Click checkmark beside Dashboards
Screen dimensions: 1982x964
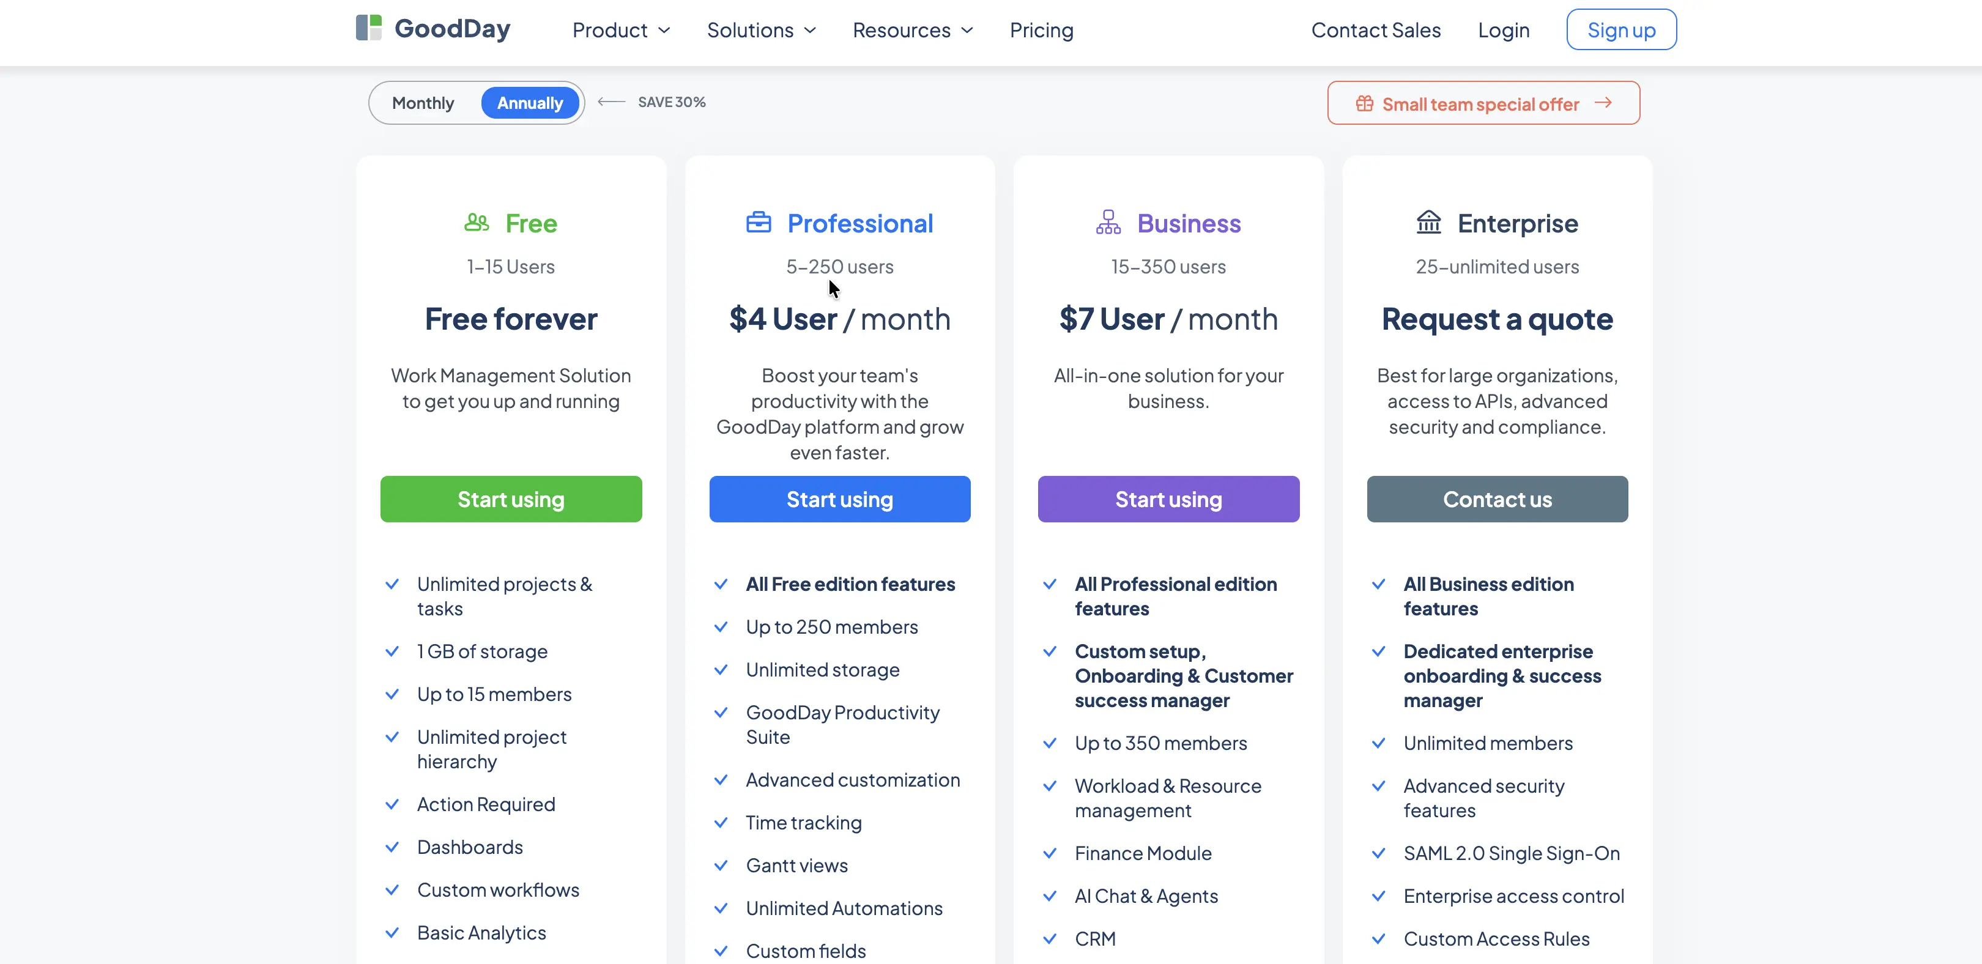392,847
